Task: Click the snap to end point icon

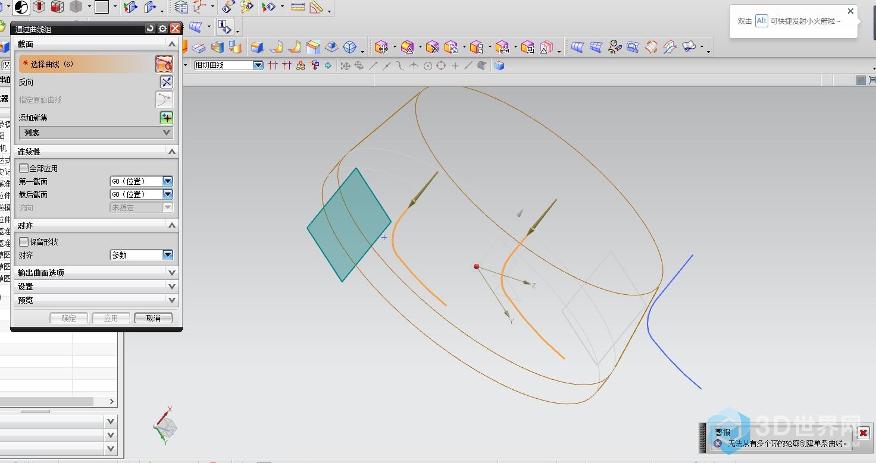Action: [373, 65]
